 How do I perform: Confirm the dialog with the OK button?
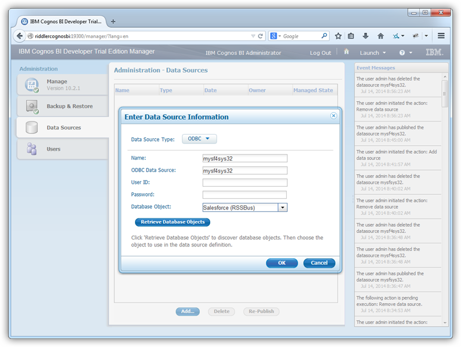click(x=281, y=263)
